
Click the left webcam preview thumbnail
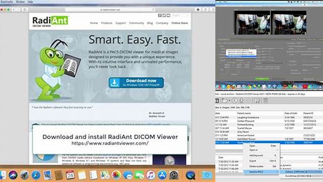pos(252,23)
